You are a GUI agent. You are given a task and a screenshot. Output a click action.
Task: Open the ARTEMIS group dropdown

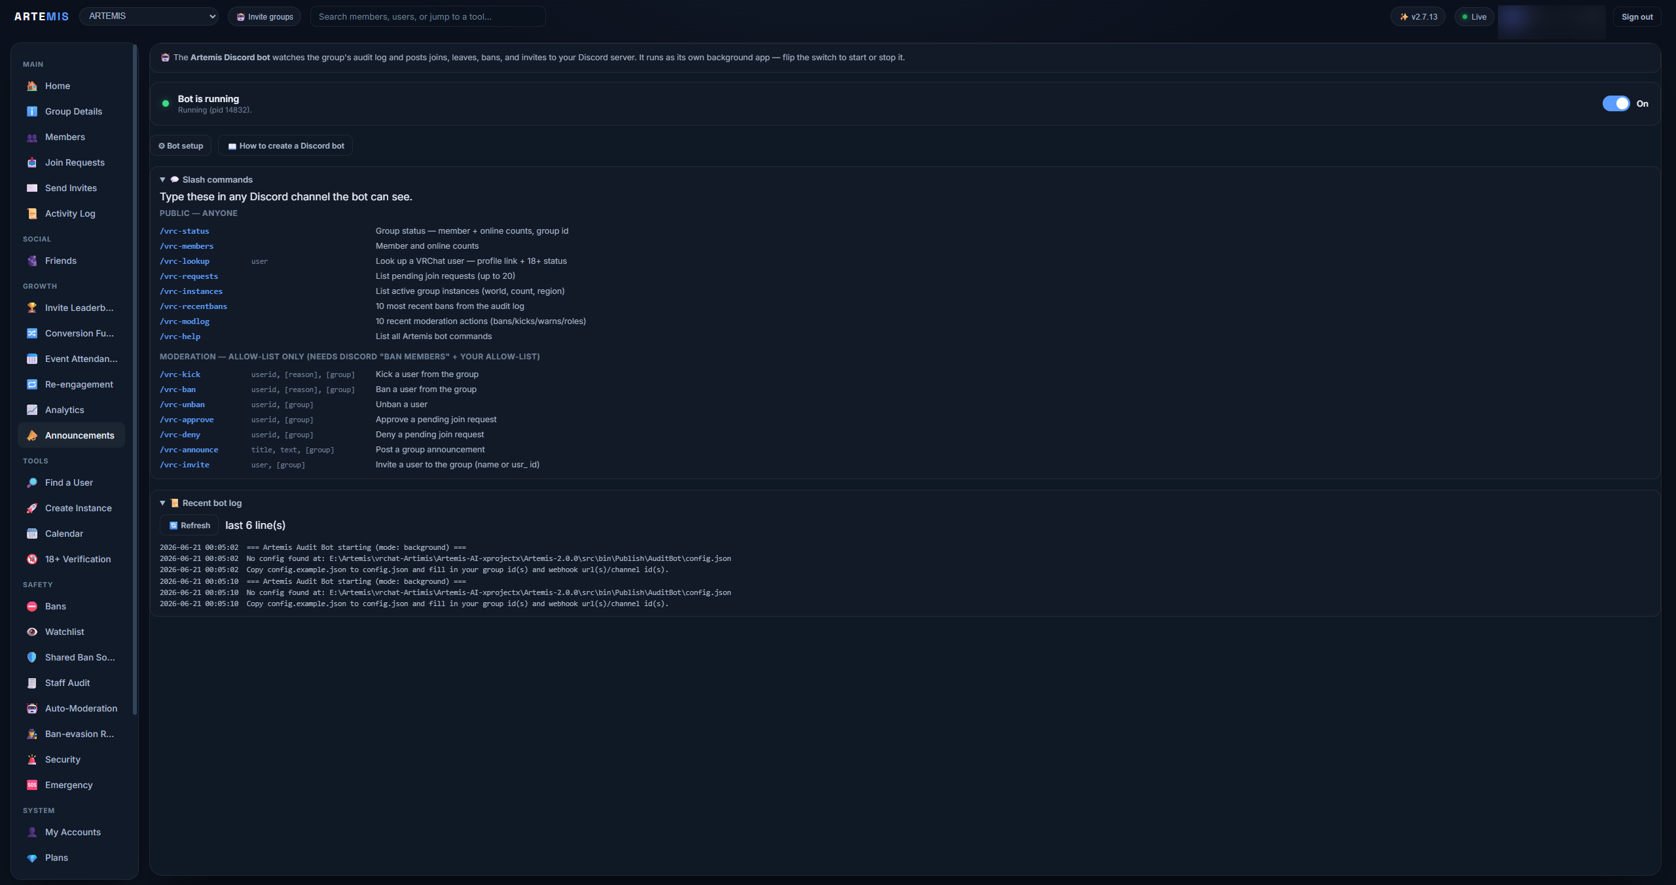pyautogui.click(x=149, y=16)
